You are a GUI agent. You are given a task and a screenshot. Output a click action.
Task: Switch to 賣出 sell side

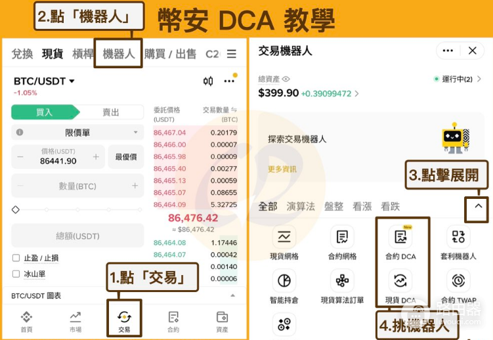[111, 112]
